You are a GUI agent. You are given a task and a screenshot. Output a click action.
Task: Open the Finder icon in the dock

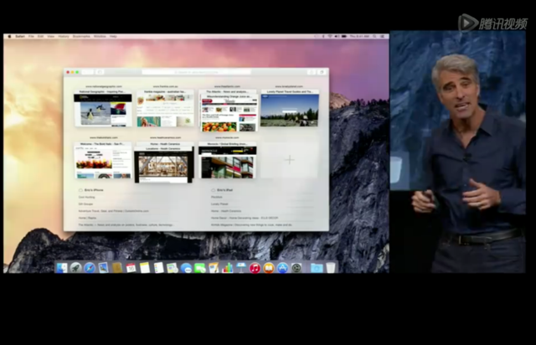[x=62, y=268]
